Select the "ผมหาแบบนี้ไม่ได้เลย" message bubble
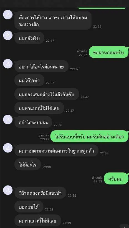Screen dimensions: 129x228 39,108
